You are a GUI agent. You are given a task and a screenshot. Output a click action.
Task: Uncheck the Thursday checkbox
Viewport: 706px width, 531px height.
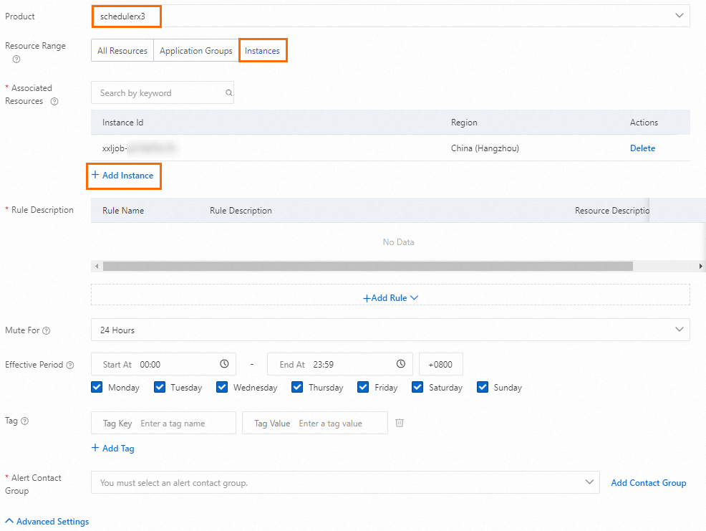point(297,387)
